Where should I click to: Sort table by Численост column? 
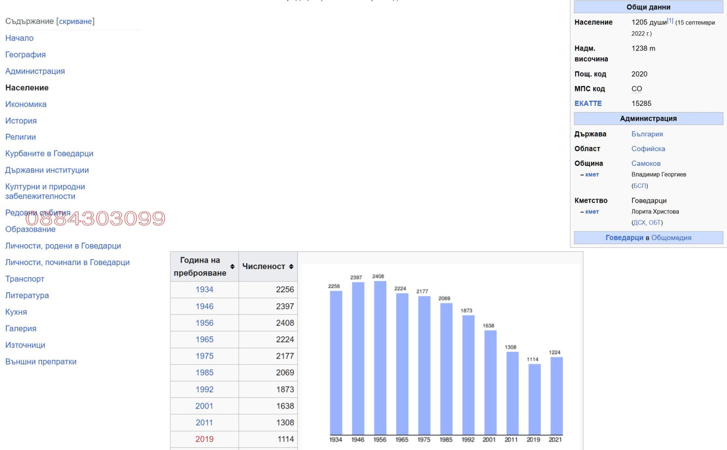point(291,266)
